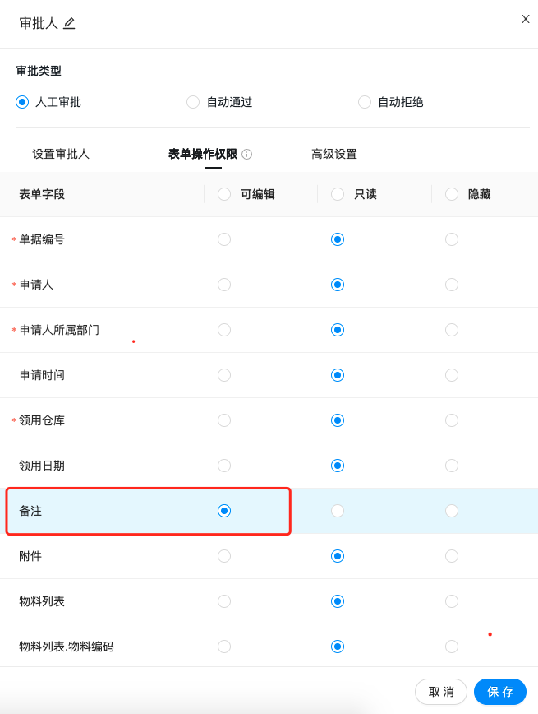
Task: Close the 审批人 panel with X
Action: [526, 19]
